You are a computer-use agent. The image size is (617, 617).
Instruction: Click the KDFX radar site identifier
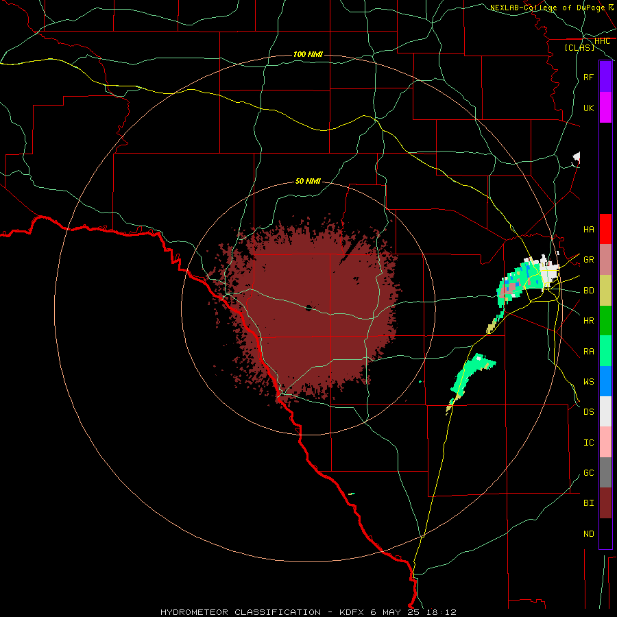(x=352, y=612)
